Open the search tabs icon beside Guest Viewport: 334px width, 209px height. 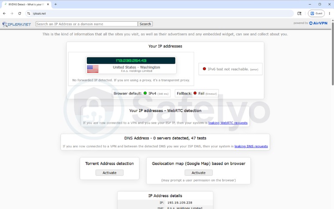pos(299,13)
